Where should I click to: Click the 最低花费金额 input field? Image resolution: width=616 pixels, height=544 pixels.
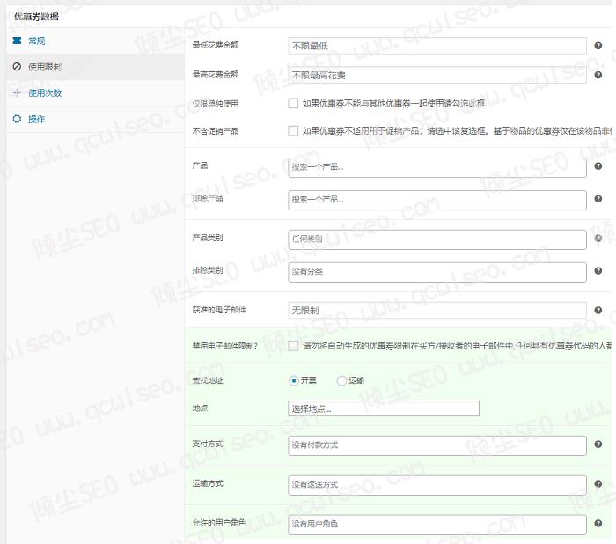coord(436,46)
